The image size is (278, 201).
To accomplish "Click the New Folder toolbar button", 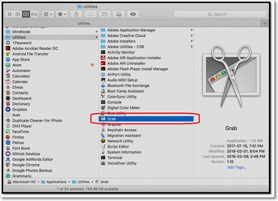I will (x=104, y=14).
